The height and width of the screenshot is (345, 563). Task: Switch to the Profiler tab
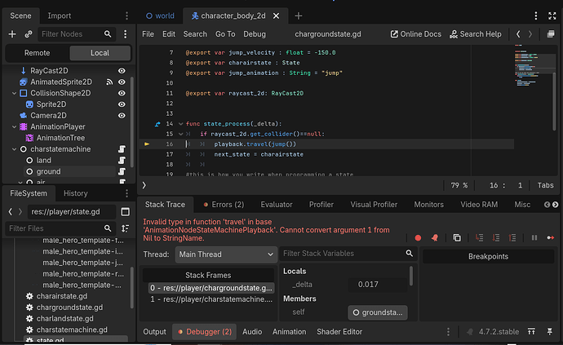tap(321, 205)
